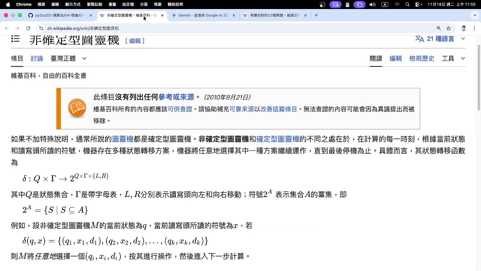Switch to the 希爾伯特的23個問題 tab

(x=274, y=15)
